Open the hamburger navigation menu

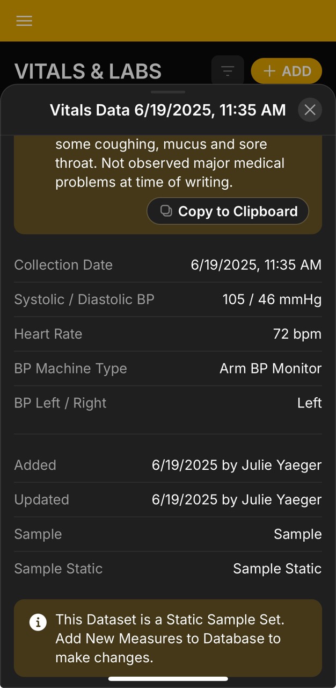click(x=24, y=21)
